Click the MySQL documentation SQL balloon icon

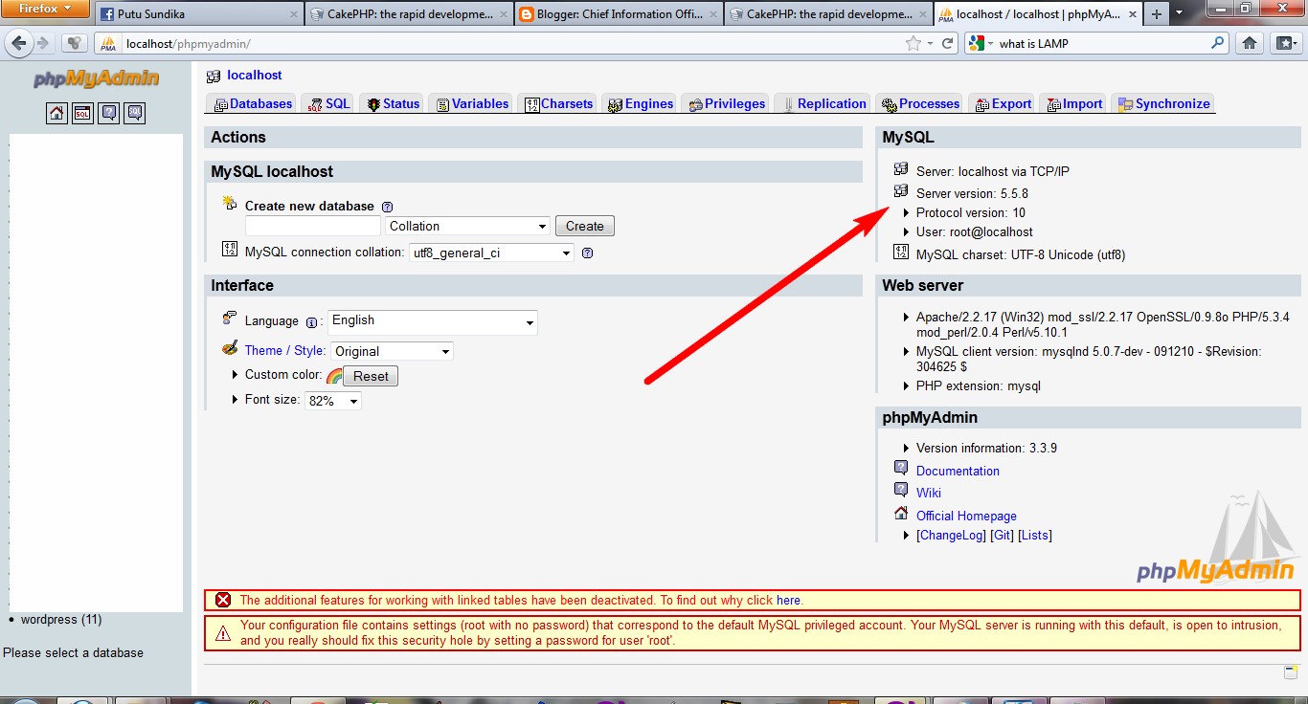[x=134, y=113]
